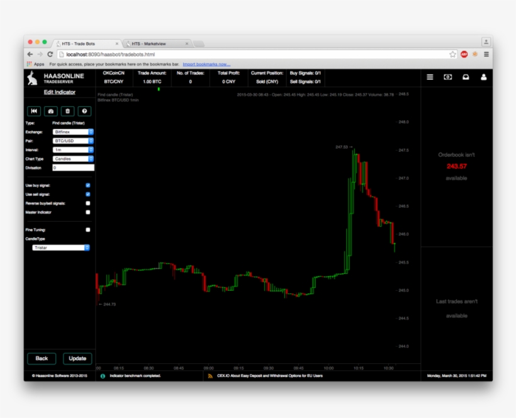This screenshot has height=418, width=516.
Task: Open a new browser tab
Action: click(199, 43)
